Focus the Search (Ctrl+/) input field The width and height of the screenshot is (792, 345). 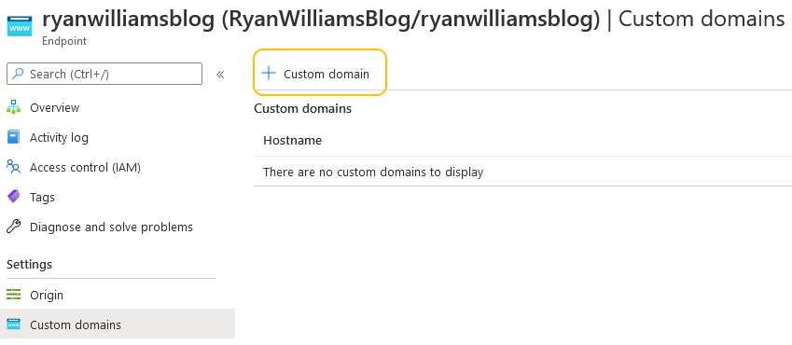104,74
